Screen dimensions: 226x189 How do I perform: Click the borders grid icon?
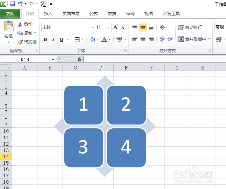(77, 39)
